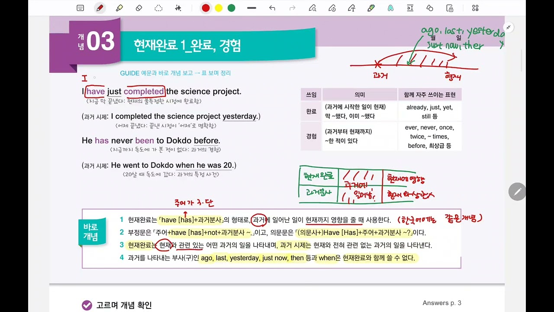Image resolution: width=554 pixels, height=312 pixels.
Task: Choose the green pen color
Action: pos(232,8)
